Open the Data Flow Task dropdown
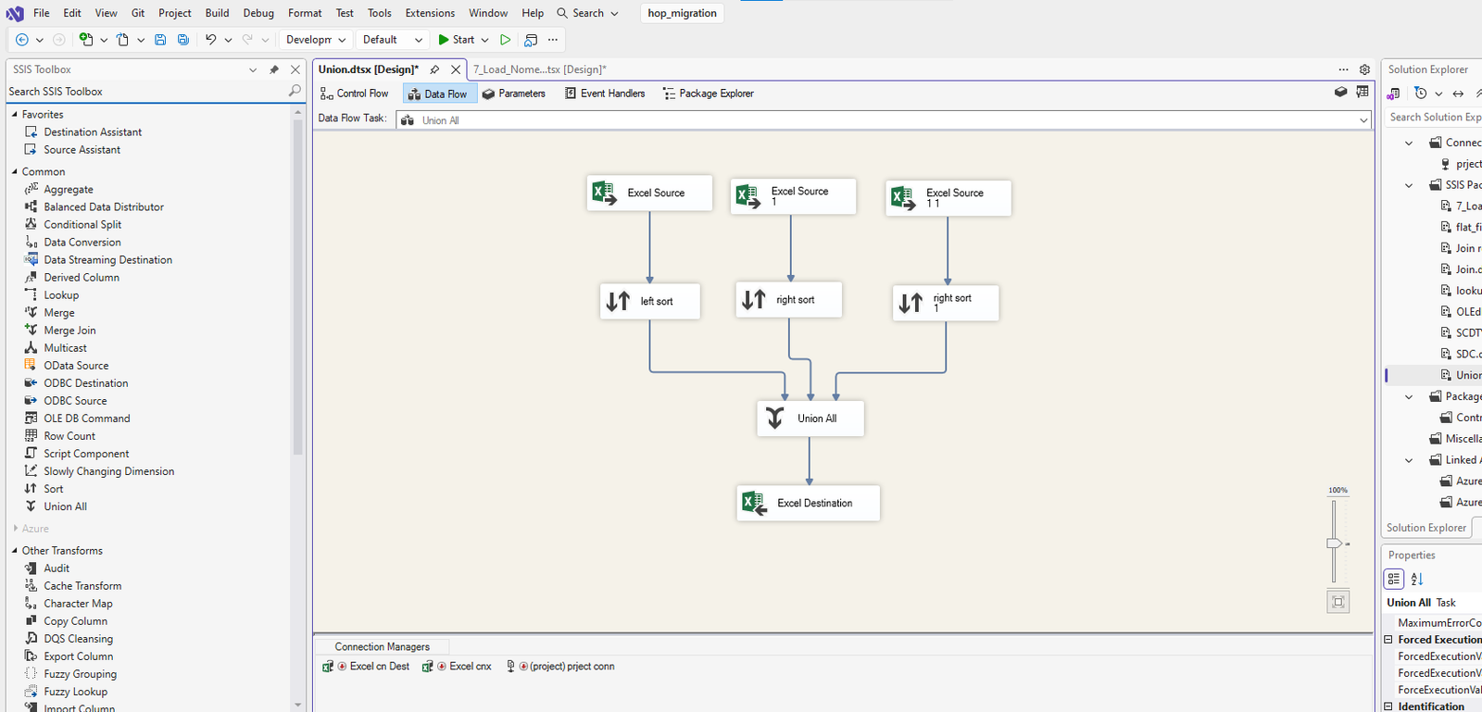The width and height of the screenshot is (1482, 712). pyautogui.click(x=1363, y=120)
